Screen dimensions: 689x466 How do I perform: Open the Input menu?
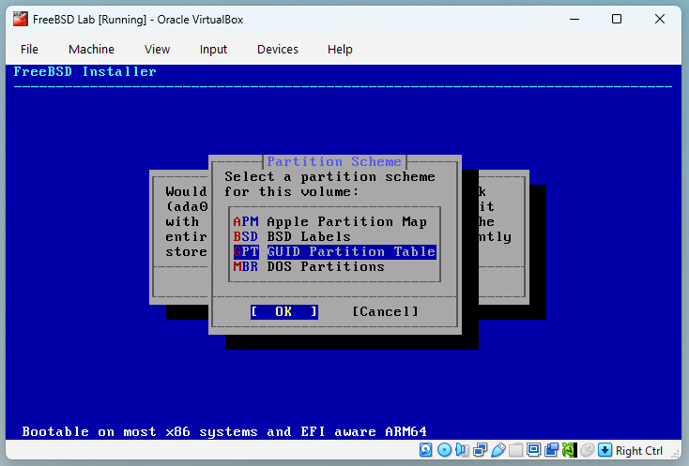(x=213, y=49)
